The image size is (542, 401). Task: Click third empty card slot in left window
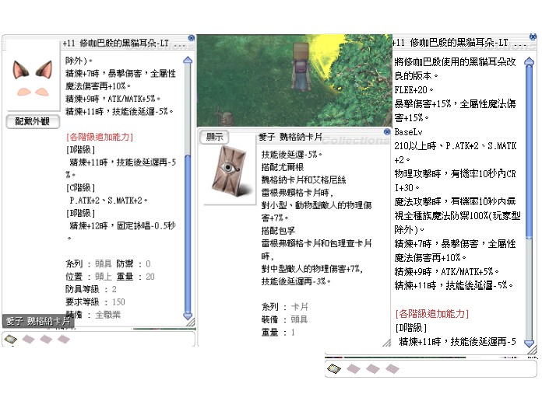point(46,340)
